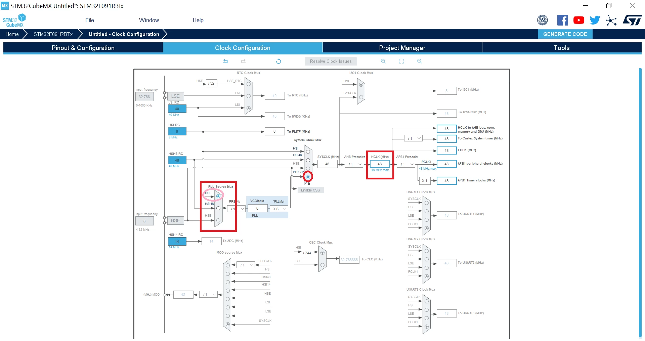
Task: Click the APB1 peripheral clocks value field
Action: click(x=447, y=164)
